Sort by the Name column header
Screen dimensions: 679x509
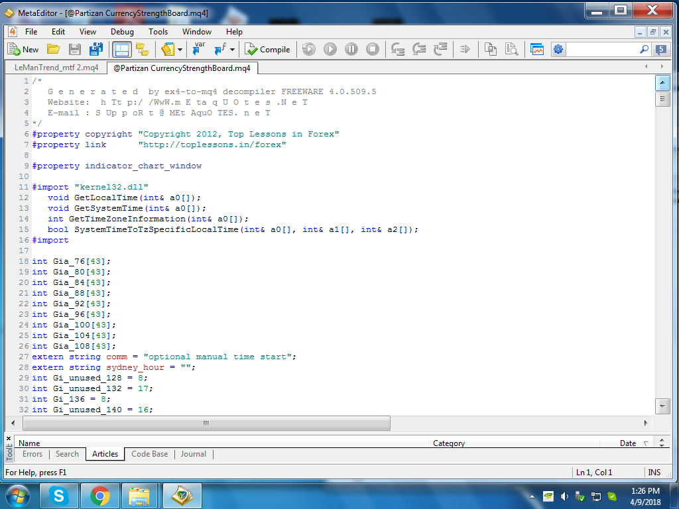[221, 443]
